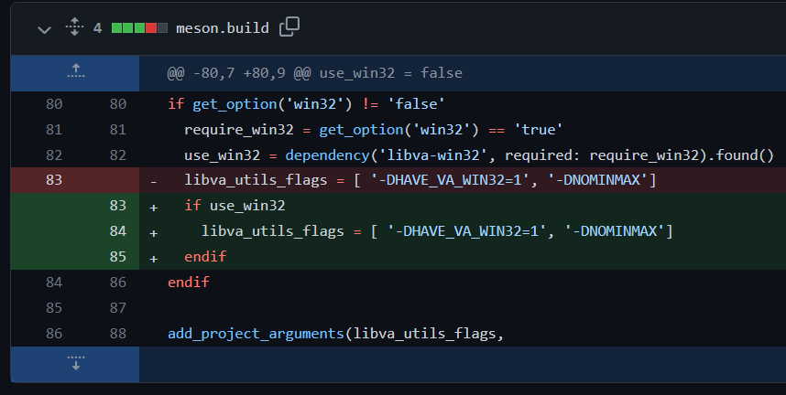Click the added 'if use_win32' line
Screen dimensions: 786x395
235,205
